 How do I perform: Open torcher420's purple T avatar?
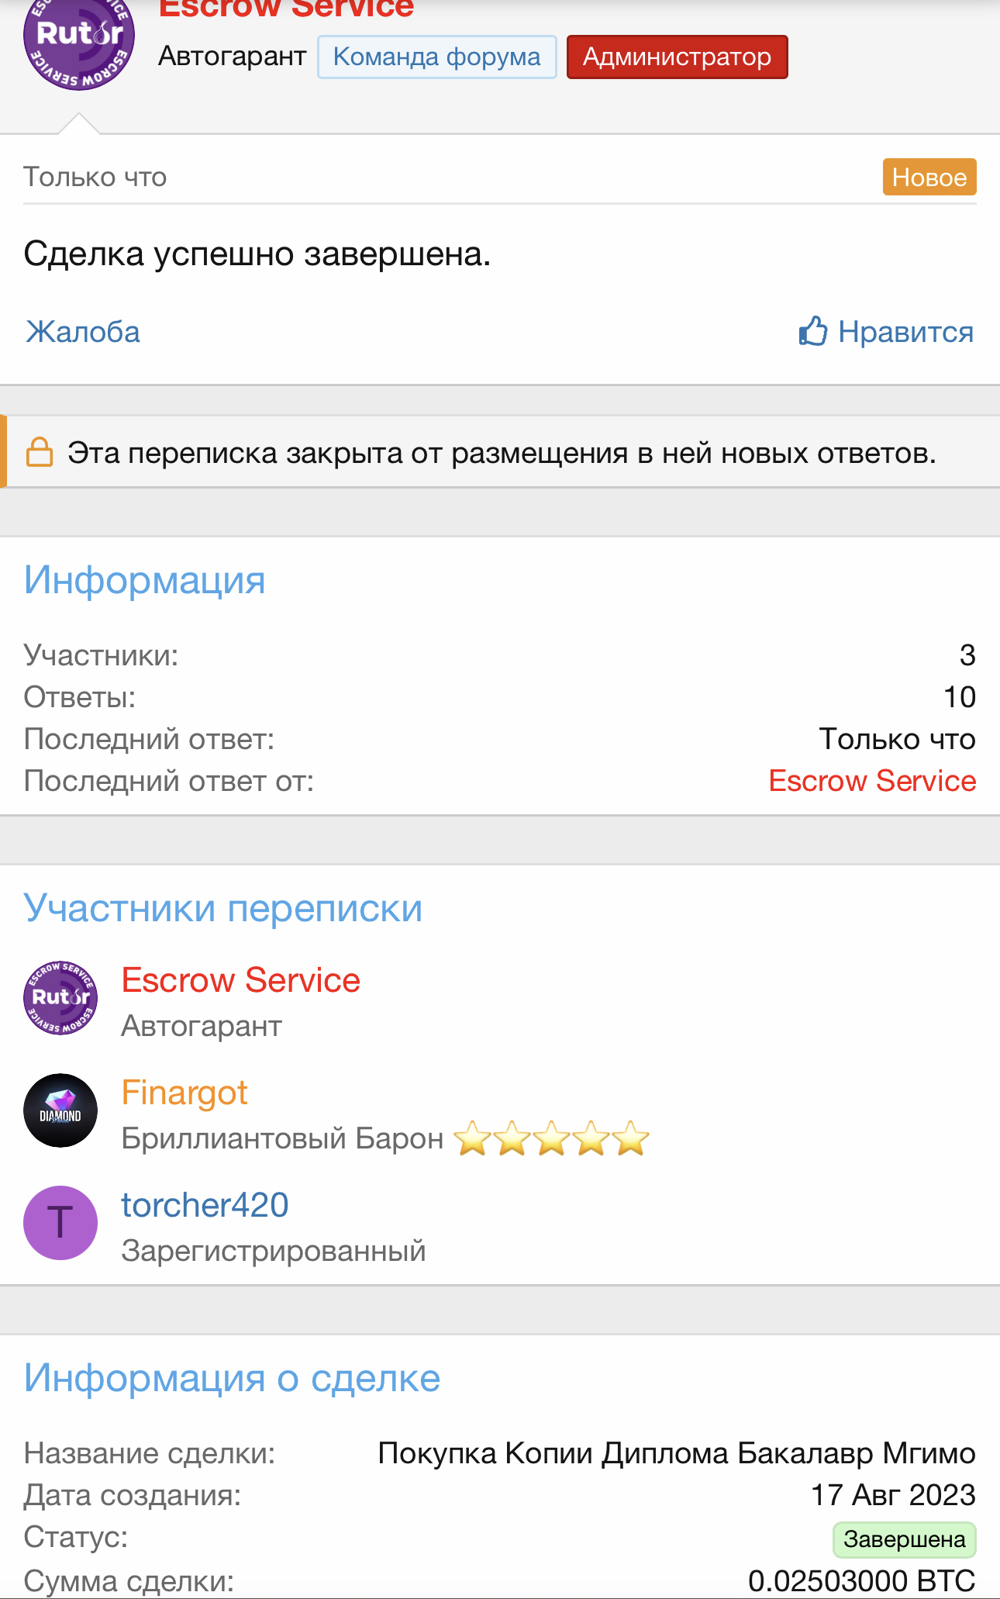(60, 1223)
